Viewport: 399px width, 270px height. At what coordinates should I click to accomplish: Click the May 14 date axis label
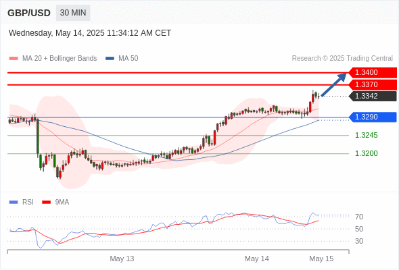(x=257, y=259)
